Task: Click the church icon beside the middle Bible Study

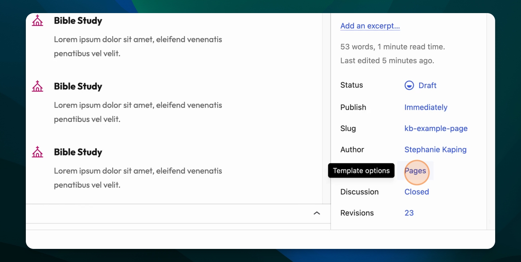Action: (x=37, y=86)
